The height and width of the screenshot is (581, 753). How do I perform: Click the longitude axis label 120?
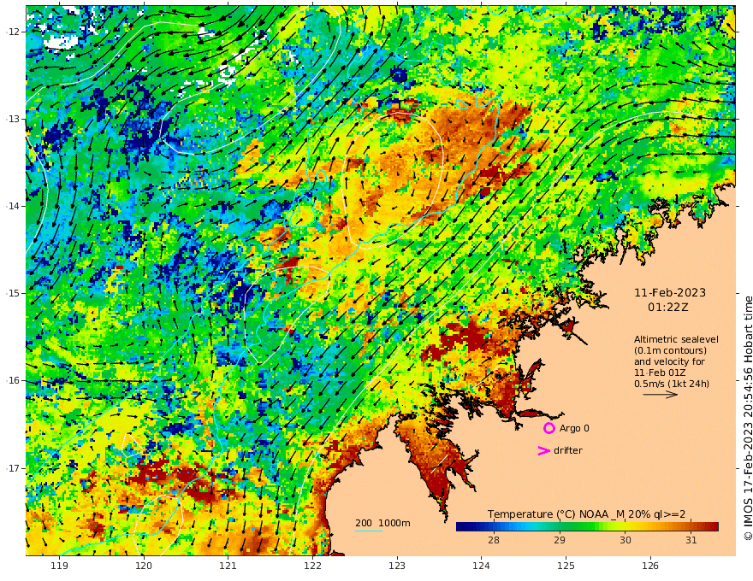coord(144,566)
